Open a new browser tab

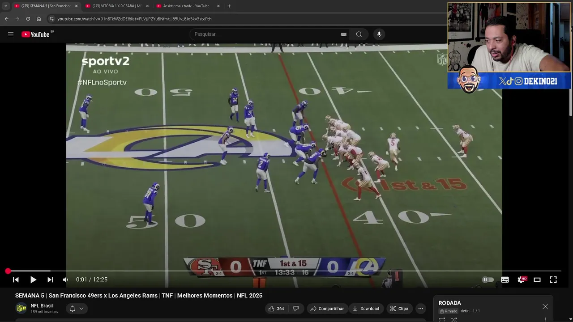(x=229, y=6)
